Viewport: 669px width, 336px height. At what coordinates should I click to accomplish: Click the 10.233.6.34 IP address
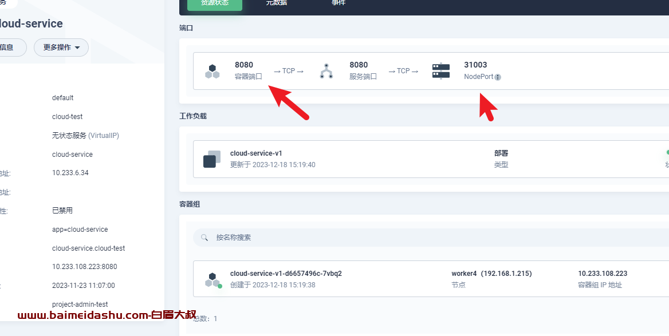pyautogui.click(x=70, y=173)
